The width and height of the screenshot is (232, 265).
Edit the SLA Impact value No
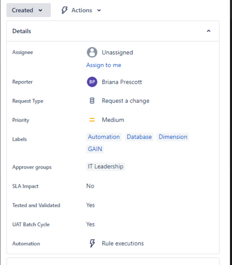click(x=90, y=186)
